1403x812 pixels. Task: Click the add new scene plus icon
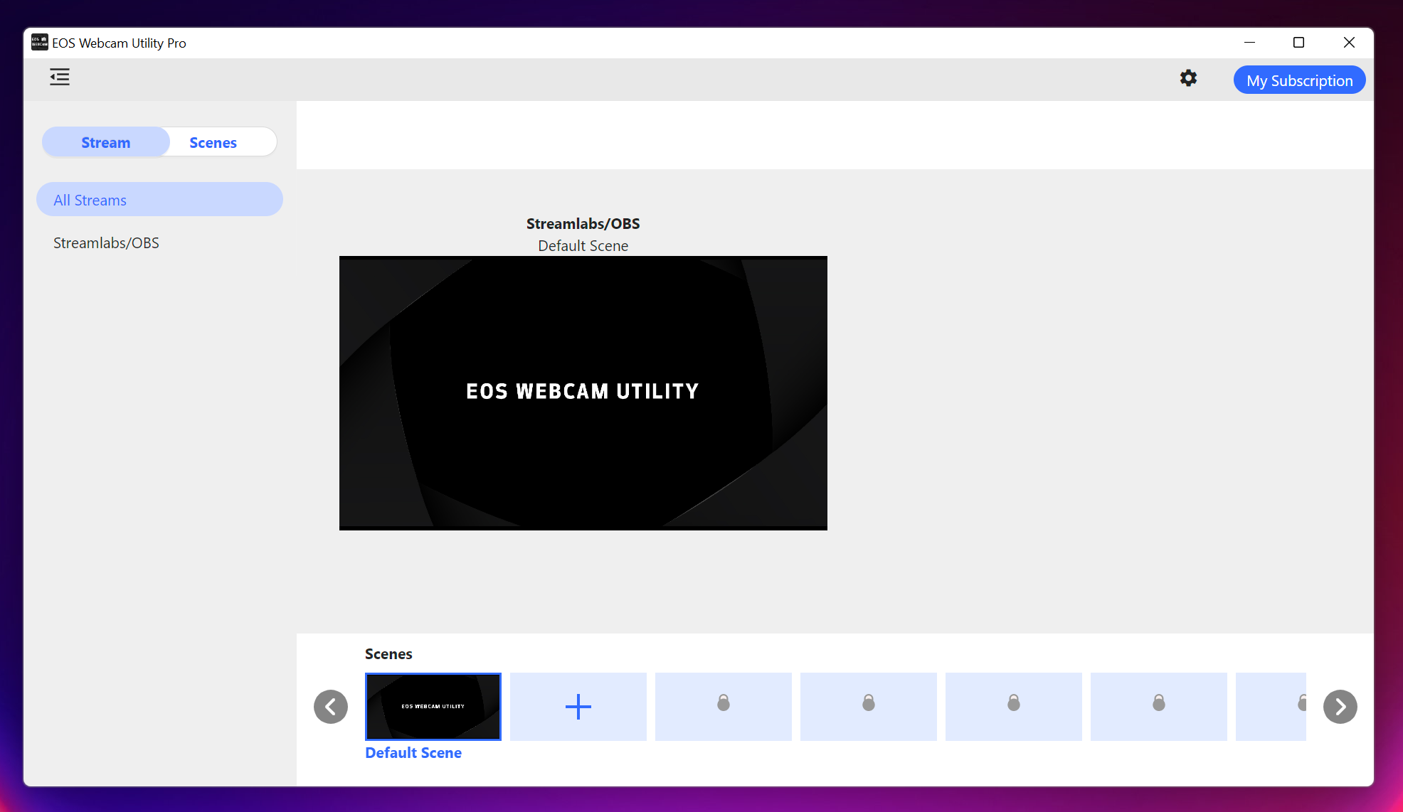[x=578, y=707]
